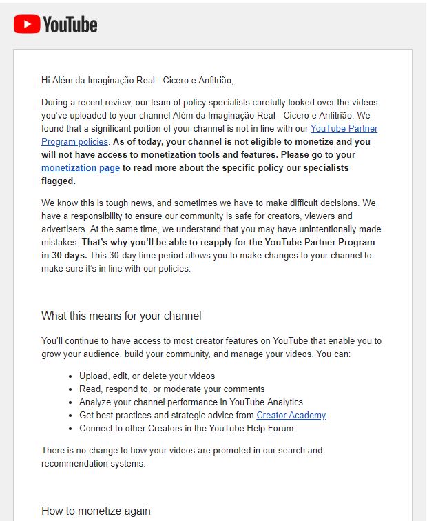427x521 pixels.
Task: Click the bold word 'flagged.'
Action: [x=59, y=181]
